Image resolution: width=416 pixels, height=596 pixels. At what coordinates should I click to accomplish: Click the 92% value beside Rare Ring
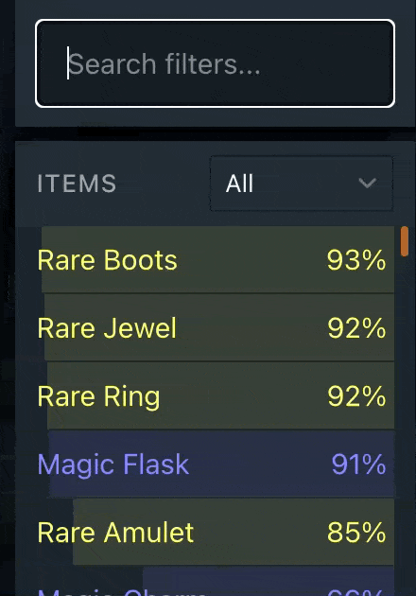point(356,396)
